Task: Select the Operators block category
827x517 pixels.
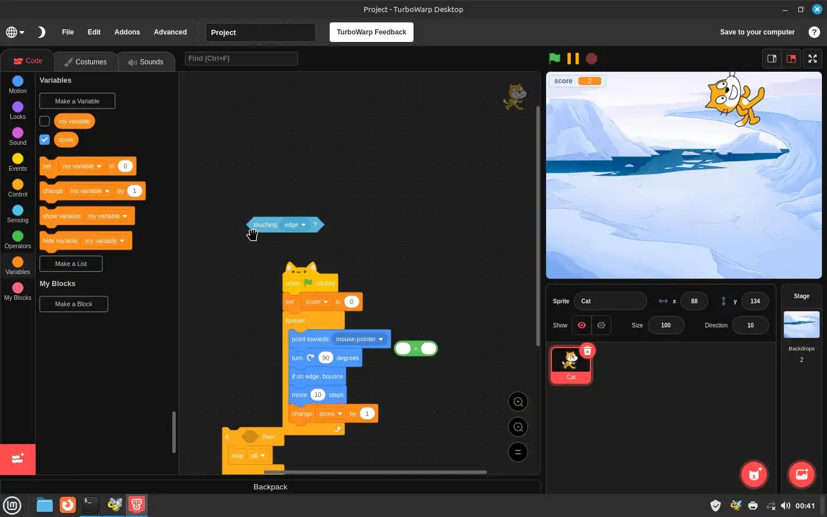Action: 18,240
